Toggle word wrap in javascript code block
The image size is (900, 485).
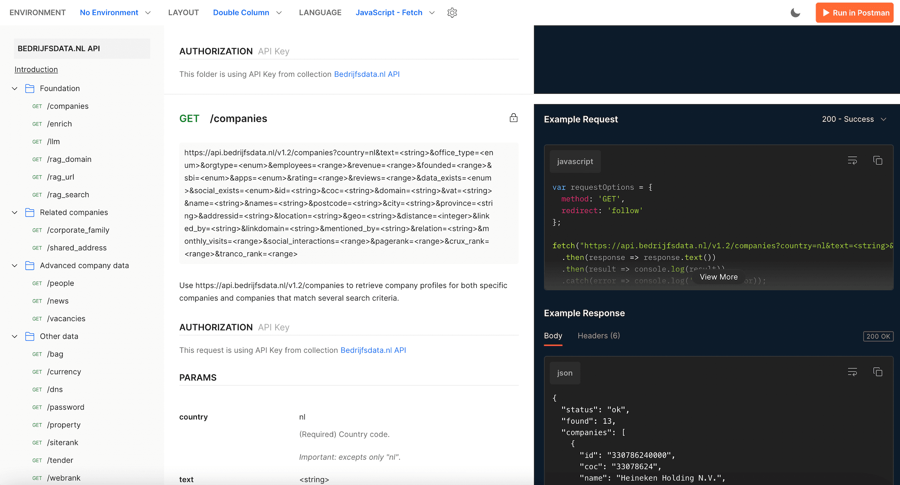pyautogui.click(x=852, y=161)
